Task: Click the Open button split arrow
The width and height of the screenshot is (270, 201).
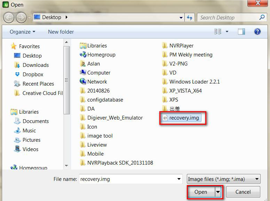Action: (x=218, y=192)
